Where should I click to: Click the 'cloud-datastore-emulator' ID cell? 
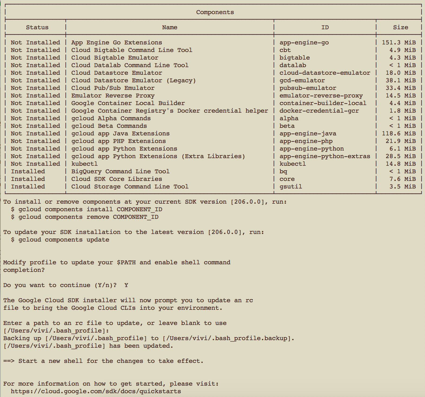pos(325,73)
